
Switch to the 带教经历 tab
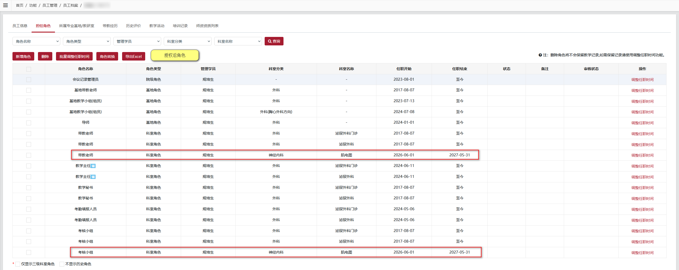110,26
